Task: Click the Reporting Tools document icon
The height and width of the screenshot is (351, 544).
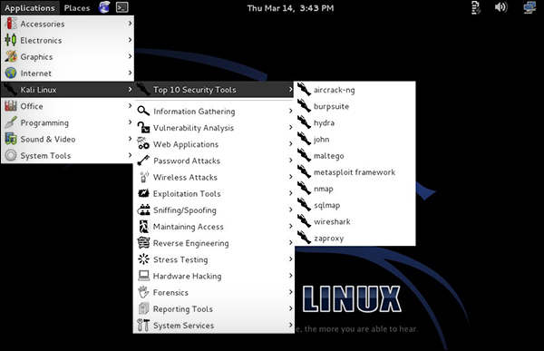Action: pyautogui.click(x=143, y=308)
